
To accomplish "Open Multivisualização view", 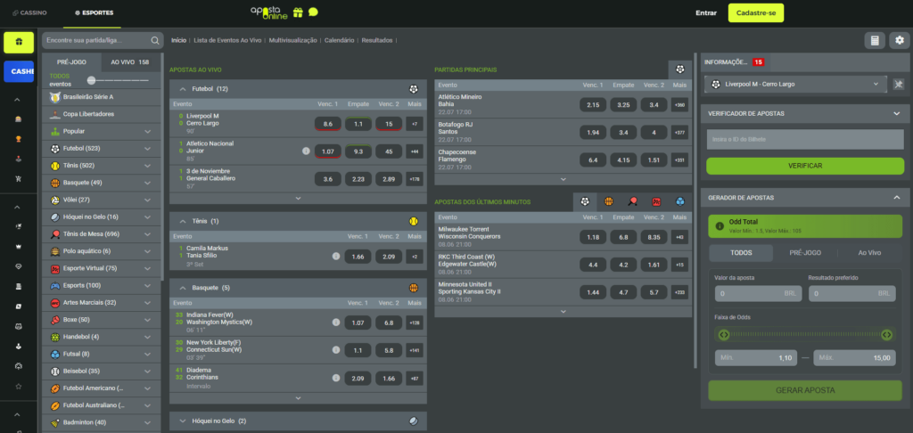I will [x=292, y=40].
